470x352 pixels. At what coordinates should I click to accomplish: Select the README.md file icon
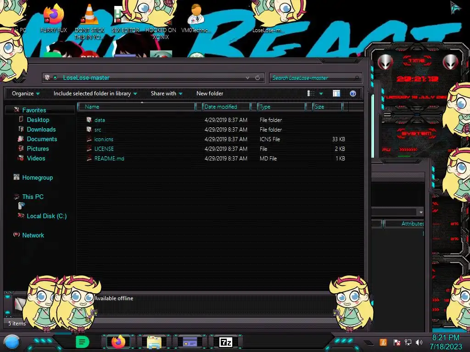tap(89, 158)
